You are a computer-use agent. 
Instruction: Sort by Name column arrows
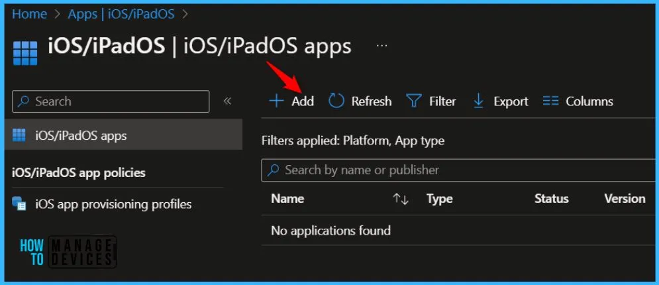(401, 199)
